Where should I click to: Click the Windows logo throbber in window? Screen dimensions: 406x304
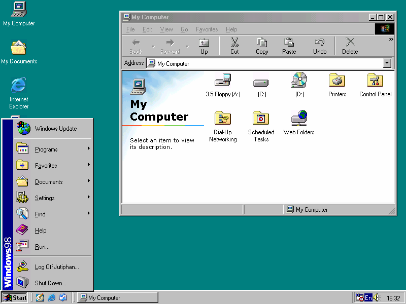click(385, 29)
